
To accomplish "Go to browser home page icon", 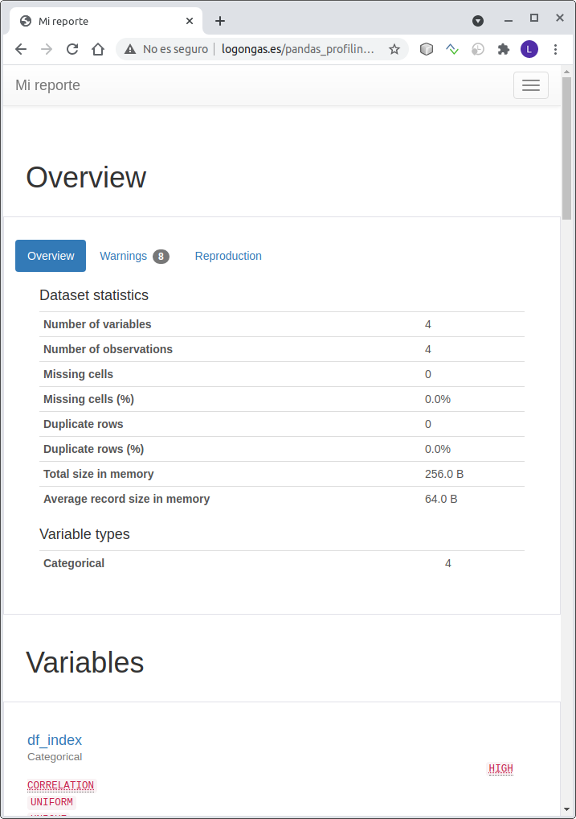I will (98, 49).
